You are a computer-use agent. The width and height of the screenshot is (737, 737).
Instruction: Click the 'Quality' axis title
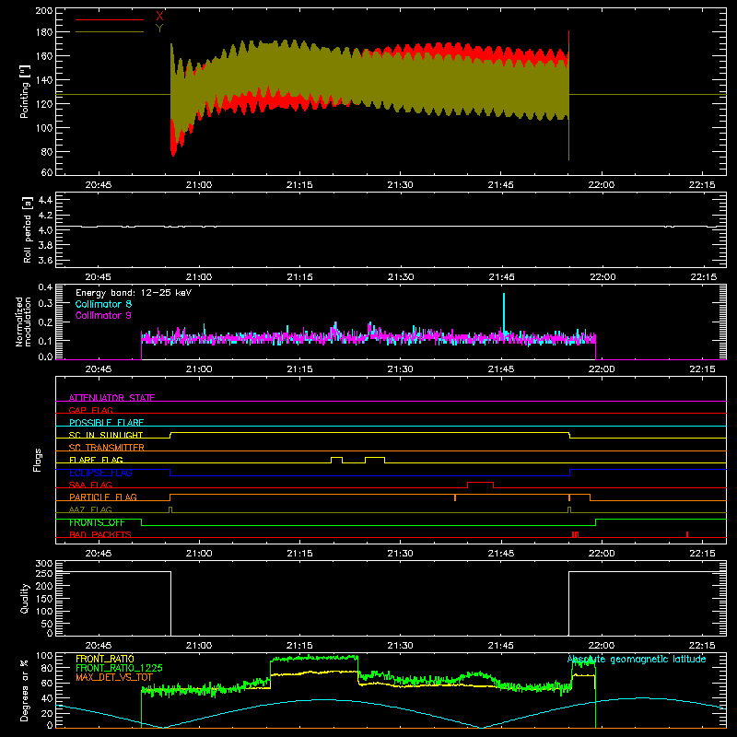(x=25, y=598)
